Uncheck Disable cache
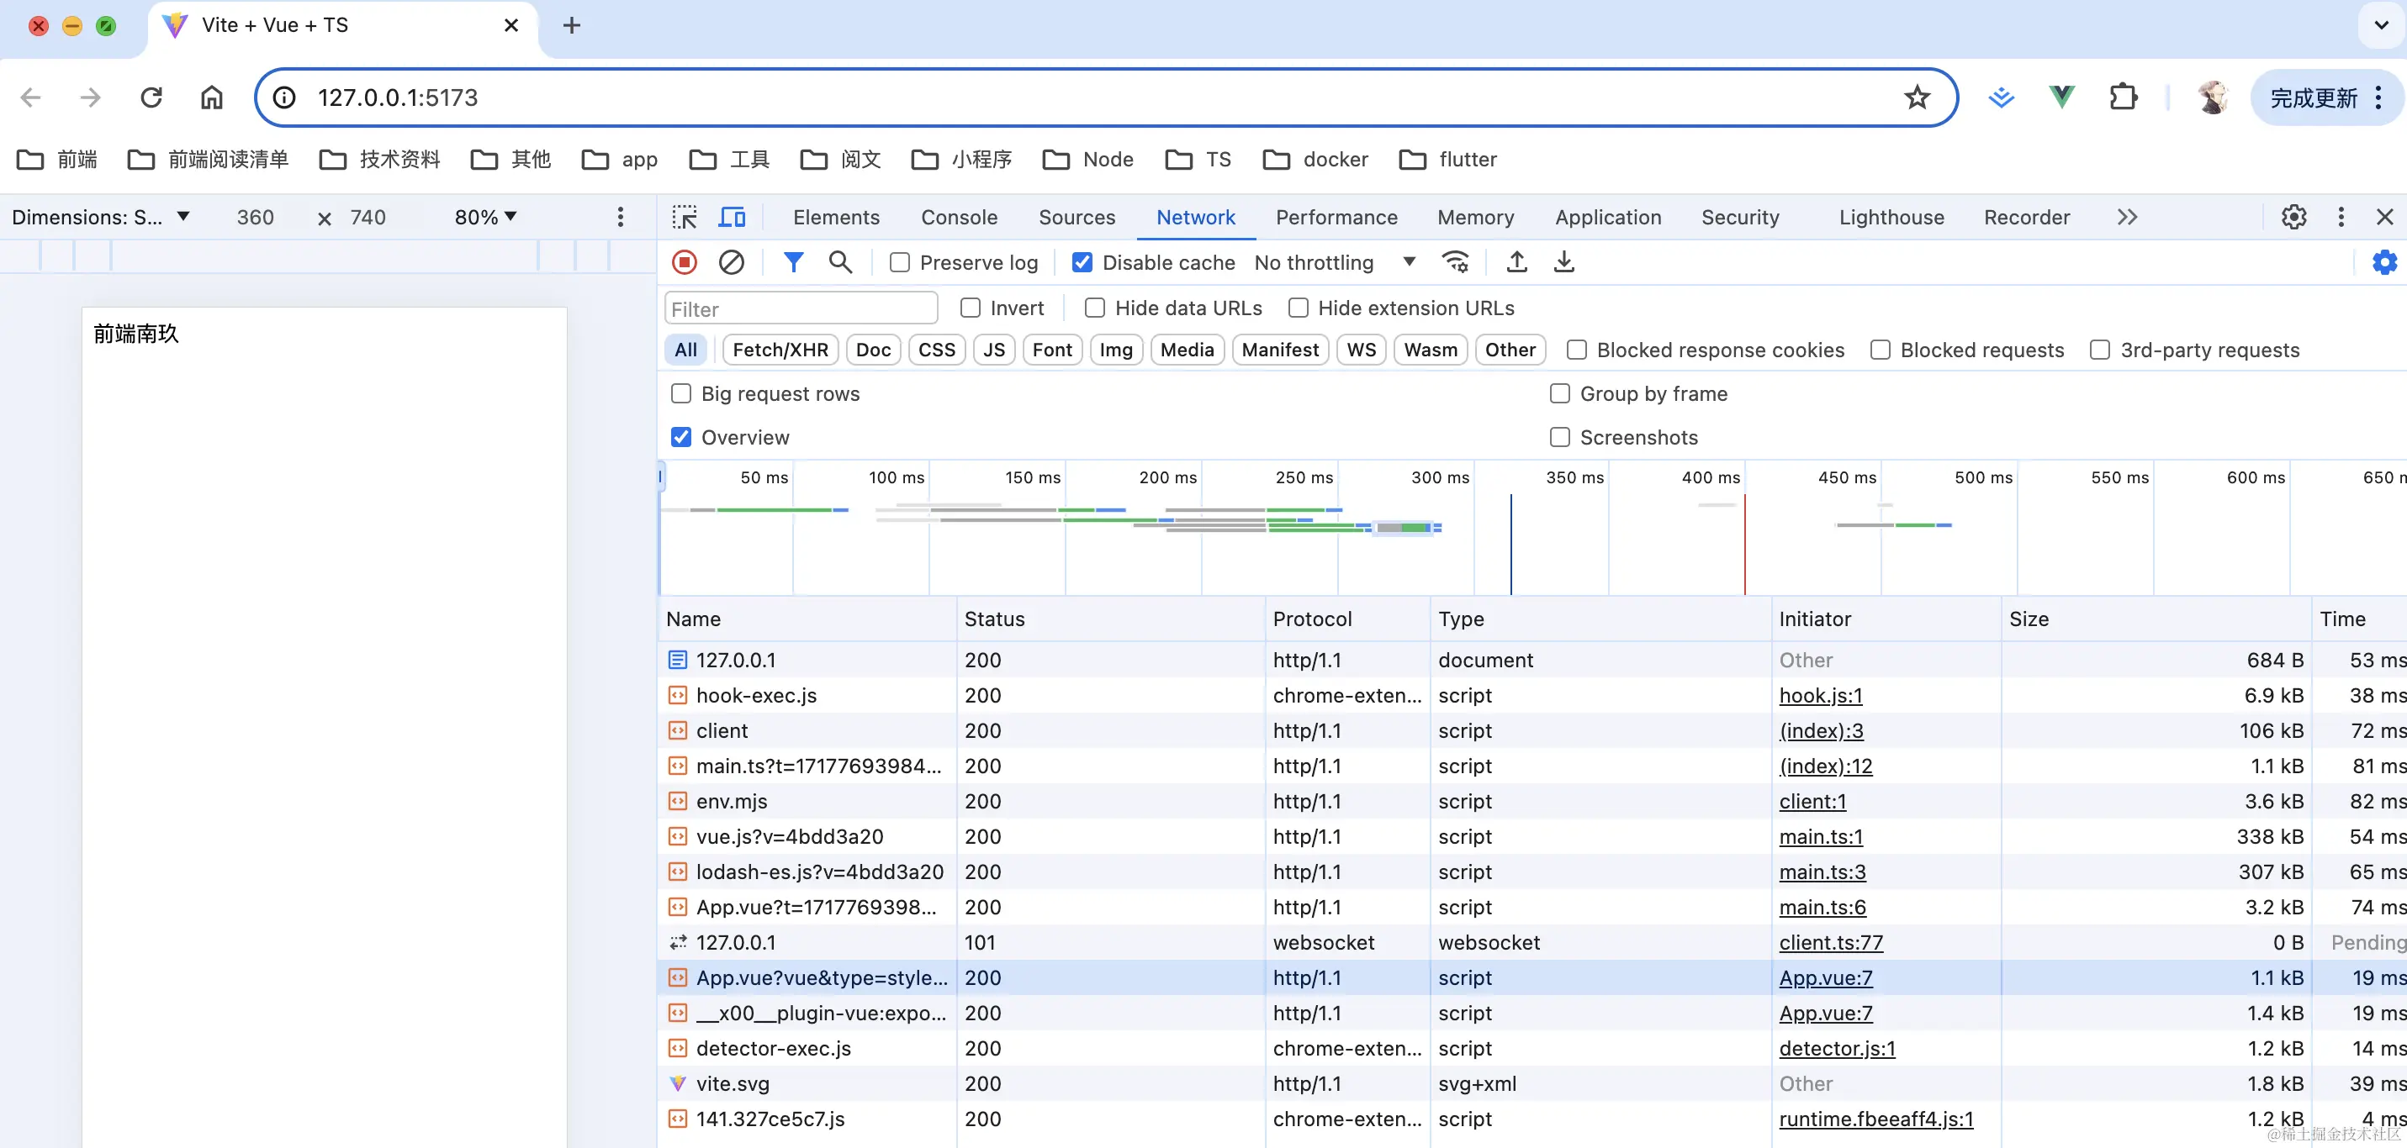Screen dimensions: 2407x1148 point(1081,262)
